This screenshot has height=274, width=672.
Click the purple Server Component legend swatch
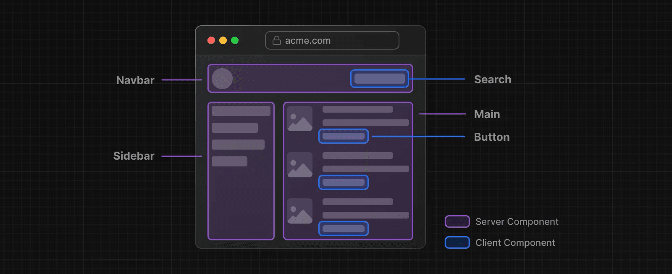click(457, 221)
